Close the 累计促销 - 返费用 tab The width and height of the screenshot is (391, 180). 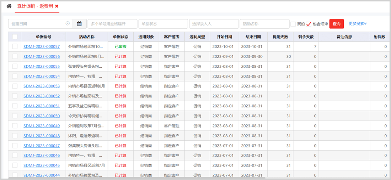click(x=57, y=6)
